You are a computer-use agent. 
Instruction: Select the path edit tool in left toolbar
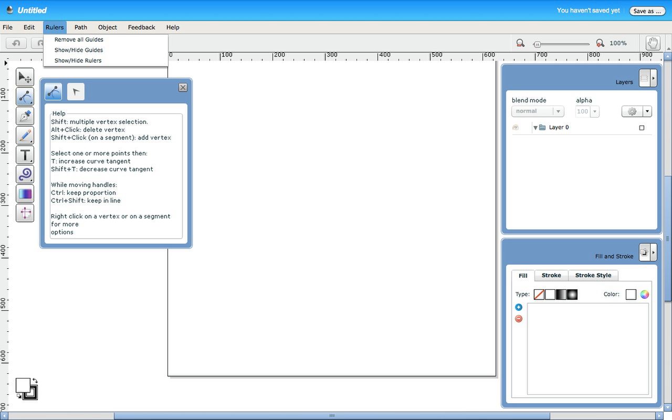pyautogui.click(x=25, y=97)
